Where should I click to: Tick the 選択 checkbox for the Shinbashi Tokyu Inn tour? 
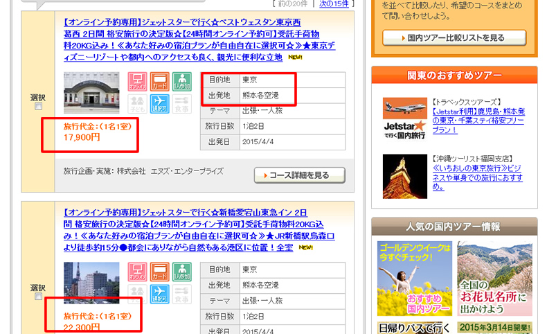coord(38,297)
